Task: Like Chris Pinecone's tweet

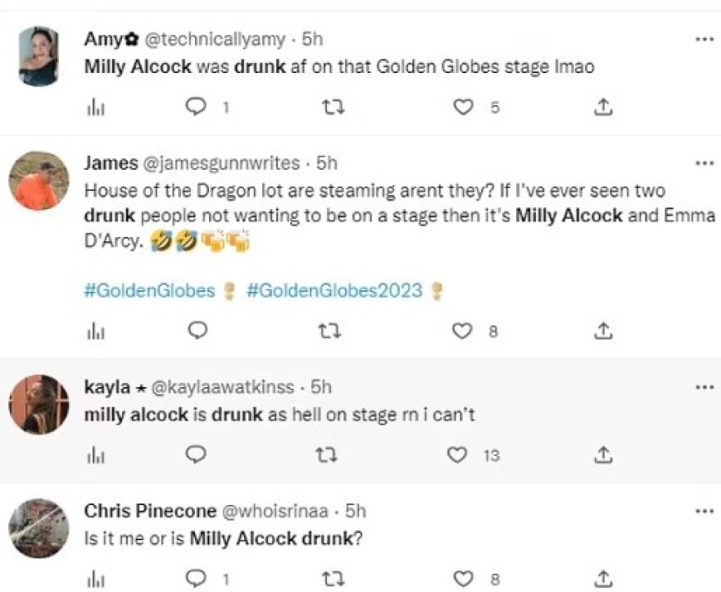Action: tap(464, 579)
